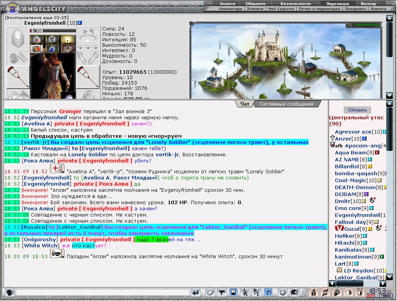Viewport: 397px width, 301px height.
Task: Click the Обновить button in player list
Action: pos(357,110)
